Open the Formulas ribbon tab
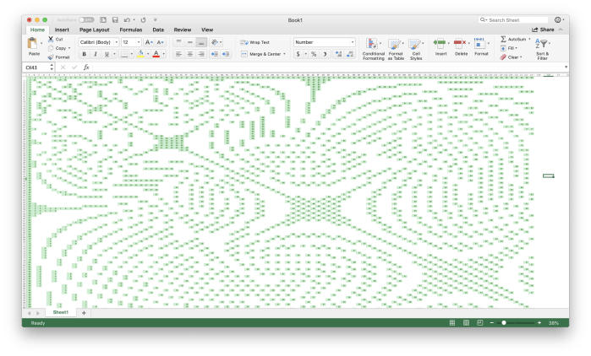The width and height of the screenshot is (591, 356). coord(131,30)
